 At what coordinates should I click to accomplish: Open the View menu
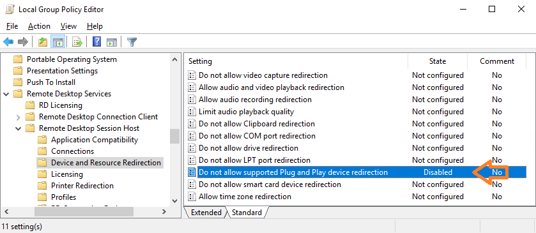pos(68,26)
